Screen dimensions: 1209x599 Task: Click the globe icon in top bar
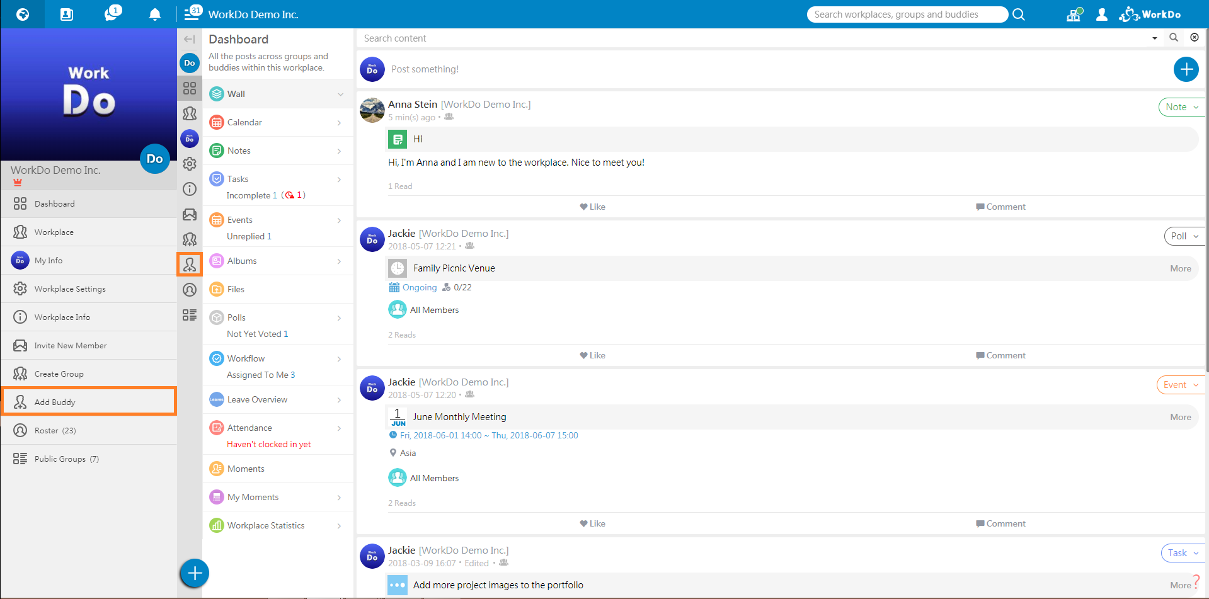click(23, 14)
